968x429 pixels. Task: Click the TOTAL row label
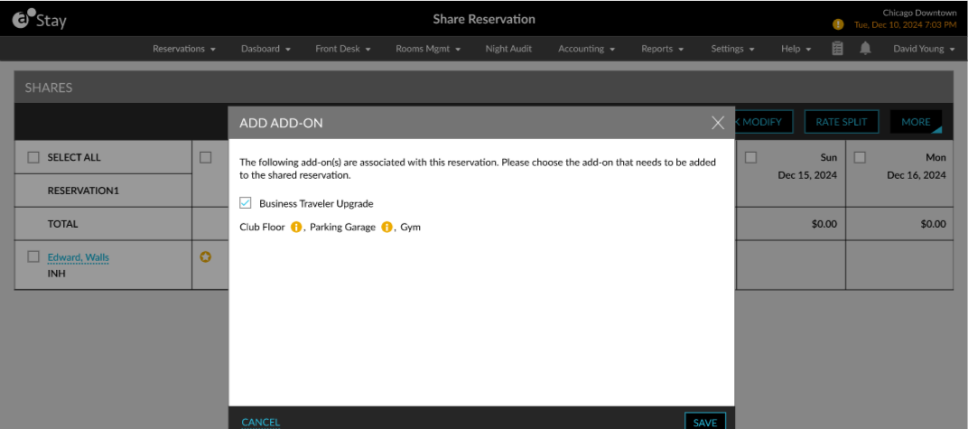[63, 224]
